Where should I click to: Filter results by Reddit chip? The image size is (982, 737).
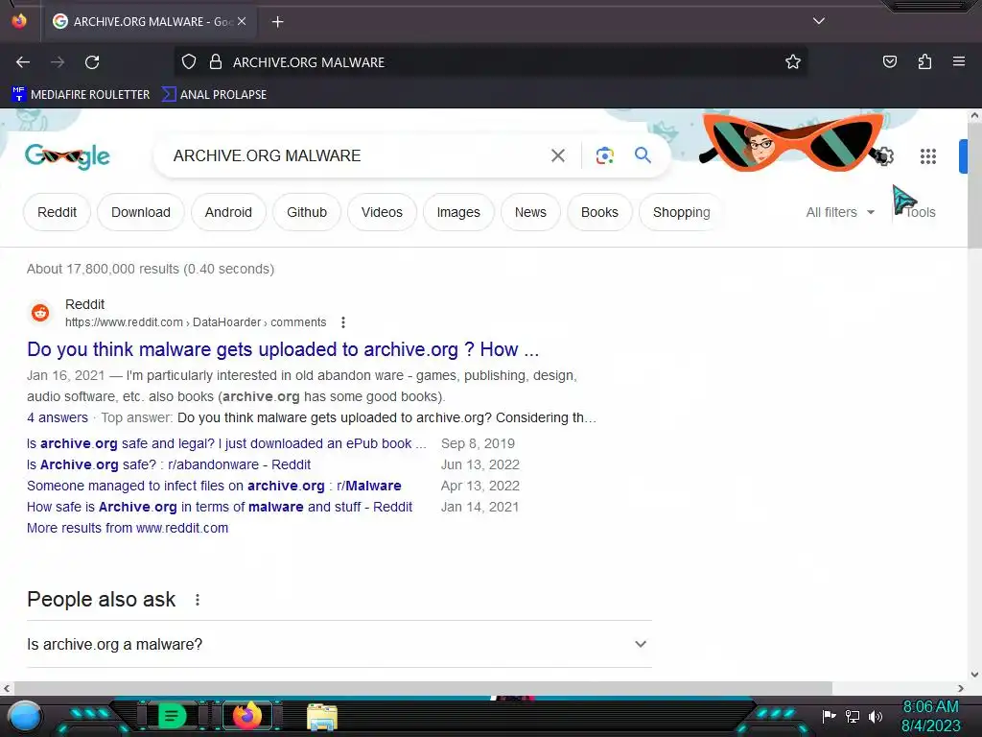(57, 212)
